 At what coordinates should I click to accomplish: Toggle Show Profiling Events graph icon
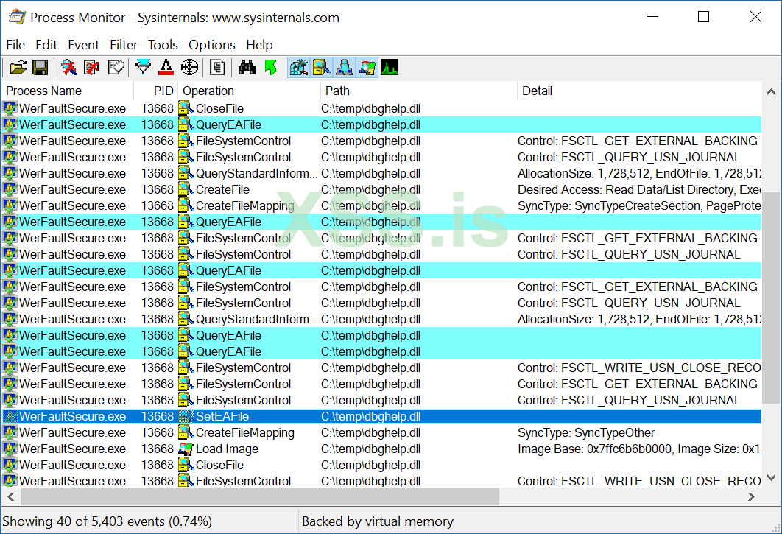pos(390,67)
